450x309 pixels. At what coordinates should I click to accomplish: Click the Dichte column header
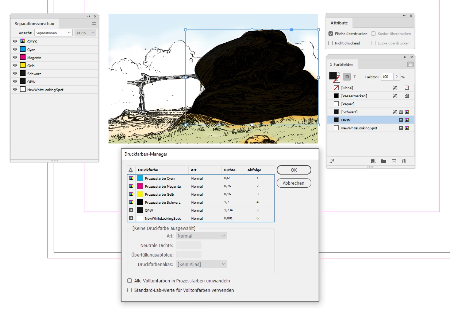[233, 170]
